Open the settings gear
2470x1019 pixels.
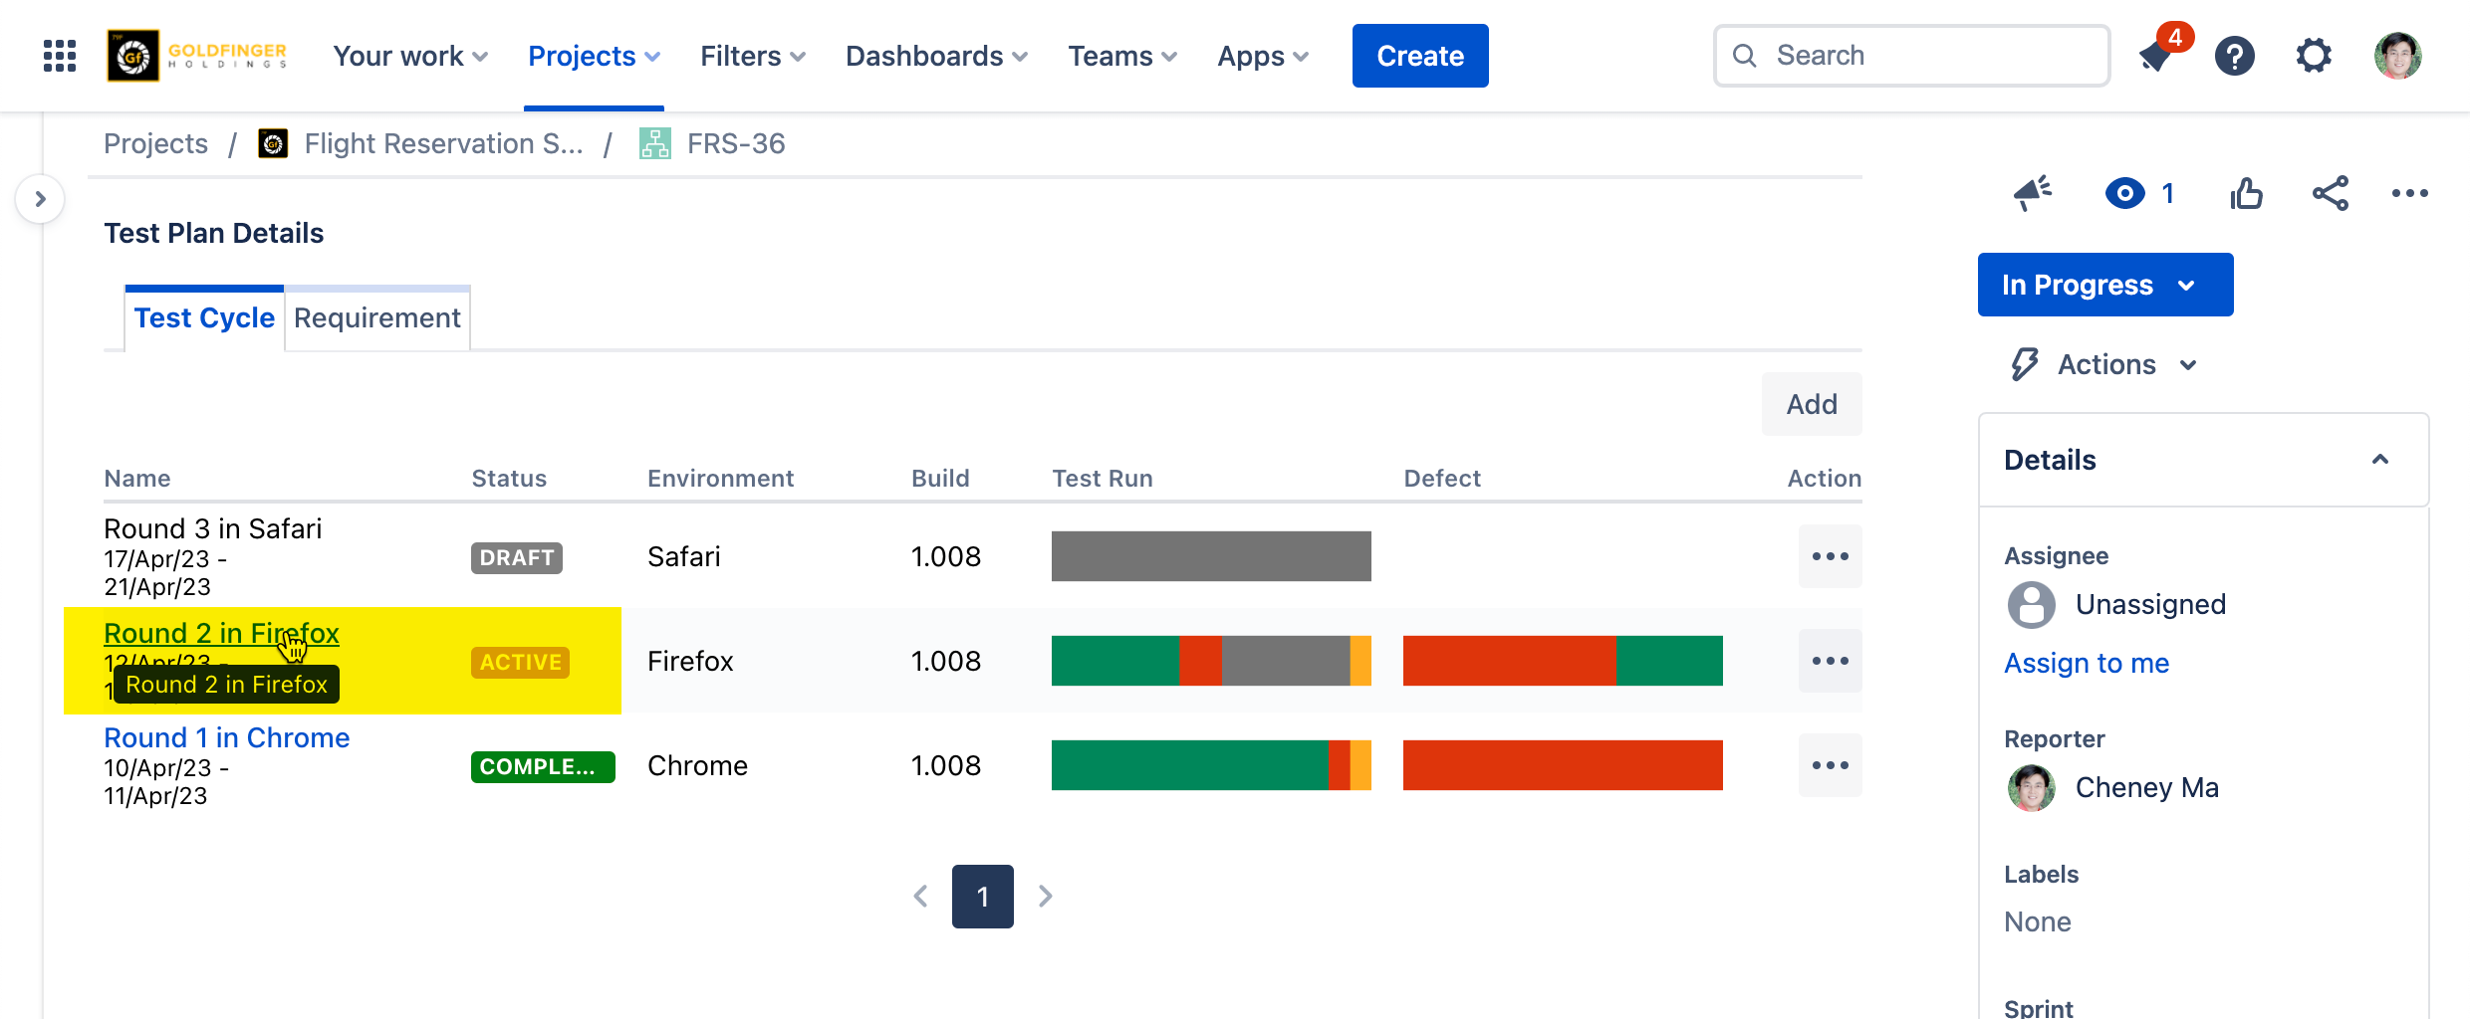point(2314,56)
